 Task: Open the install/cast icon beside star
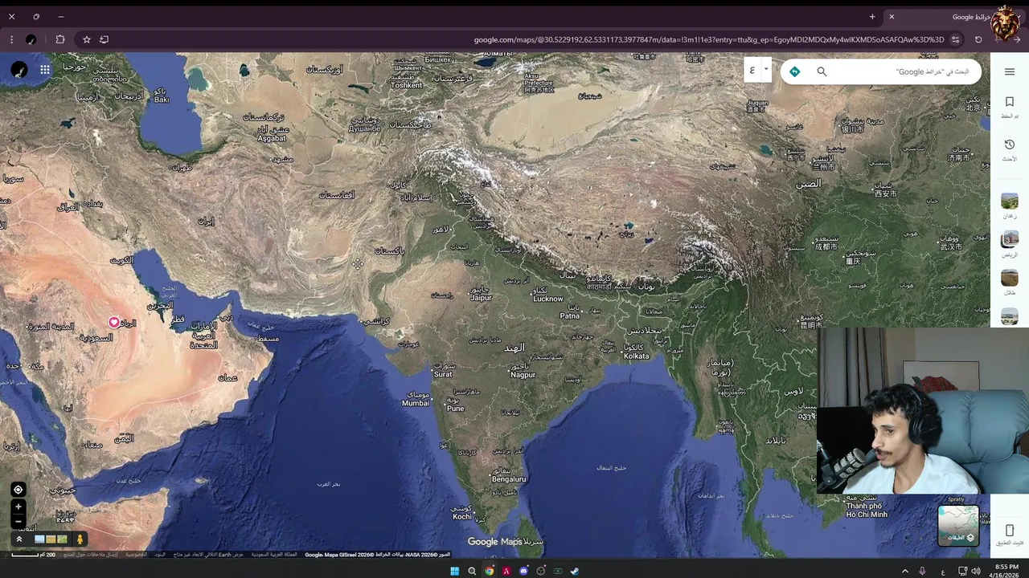[104, 39]
